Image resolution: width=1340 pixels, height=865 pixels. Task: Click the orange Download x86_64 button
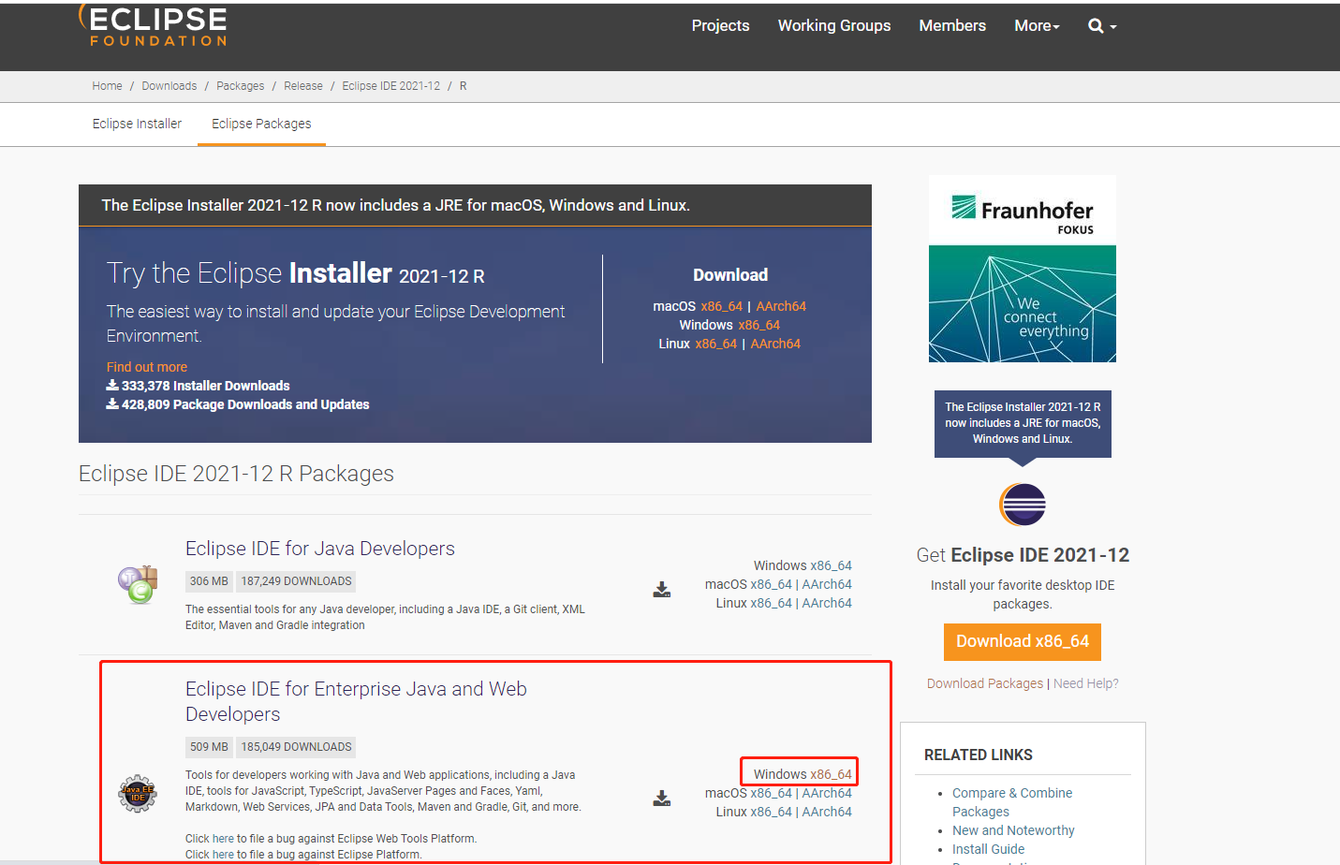(x=1023, y=641)
